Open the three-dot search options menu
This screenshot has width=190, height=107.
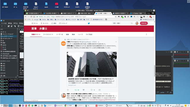146,34
